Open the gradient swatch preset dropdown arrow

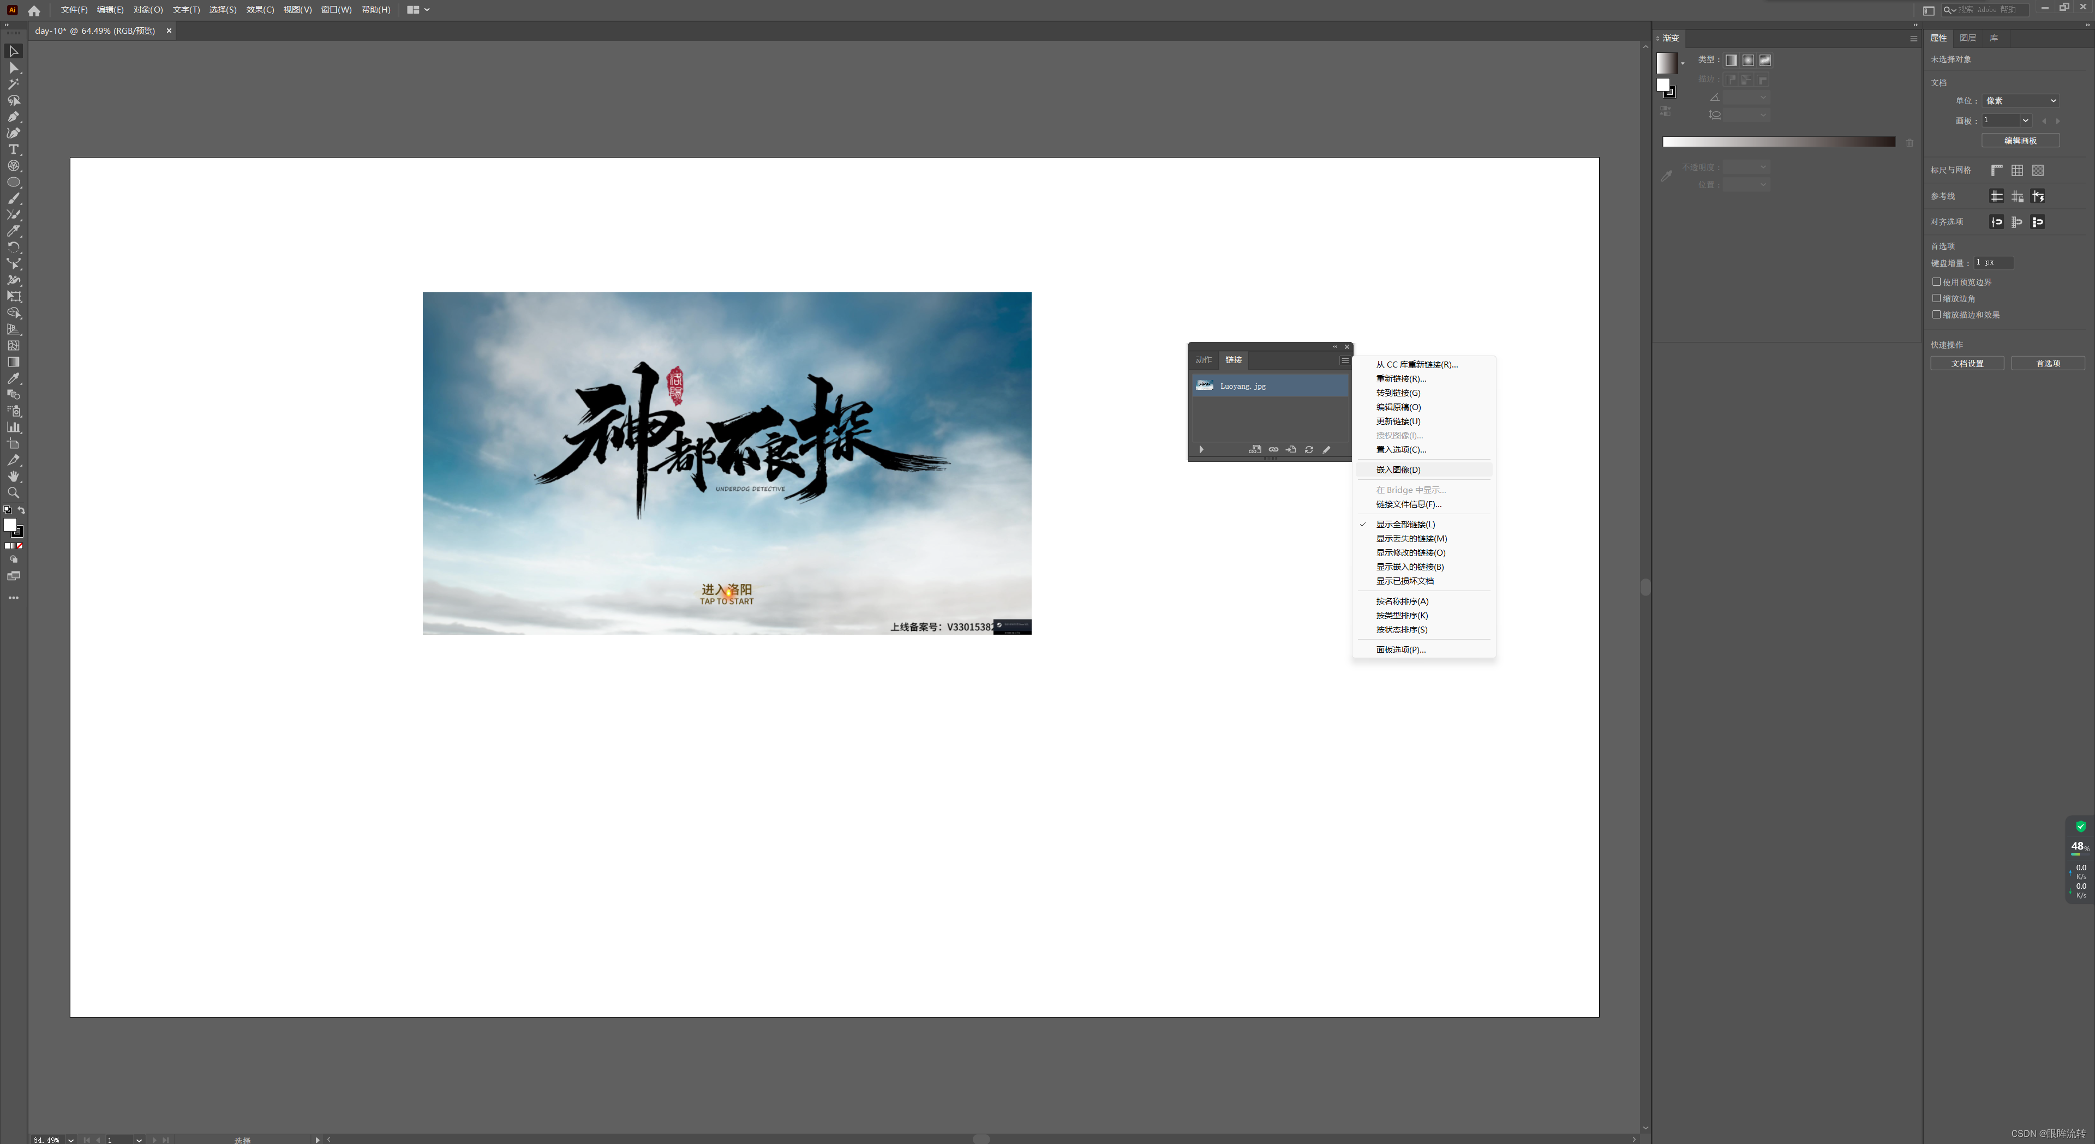click(x=1683, y=63)
